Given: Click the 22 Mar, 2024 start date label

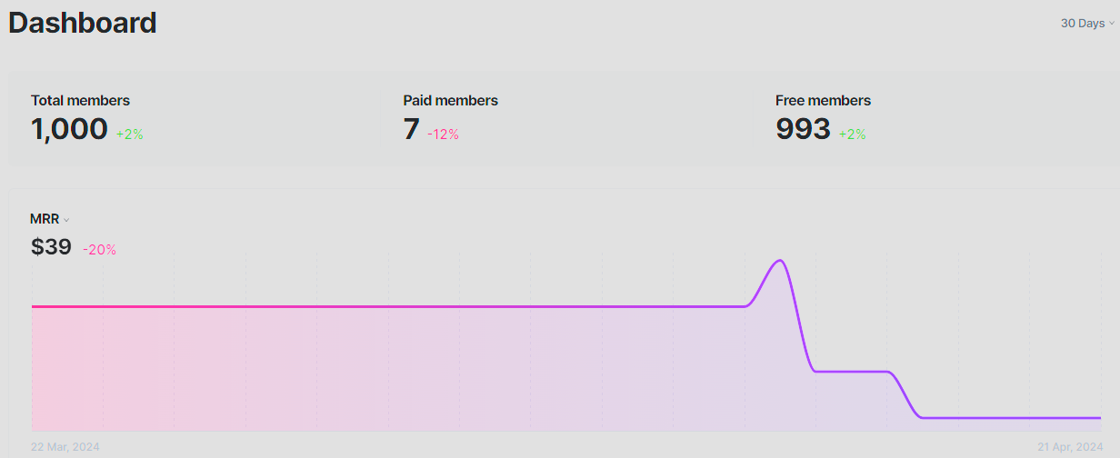Looking at the screenshot, I should [x=65, y=447].
